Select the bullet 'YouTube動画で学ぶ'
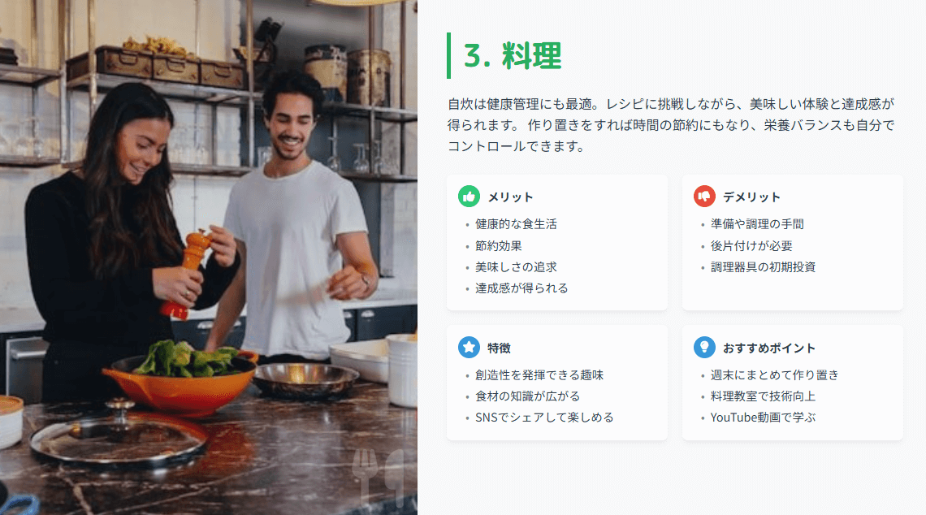 (x=763, y=418)
